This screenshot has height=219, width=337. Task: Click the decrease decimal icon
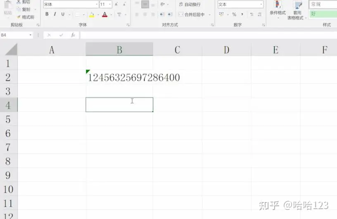260,14
